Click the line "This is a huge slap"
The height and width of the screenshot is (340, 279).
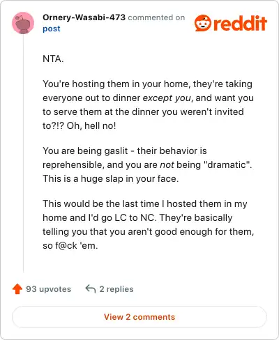pyautogui.click(x=111, y=179)
